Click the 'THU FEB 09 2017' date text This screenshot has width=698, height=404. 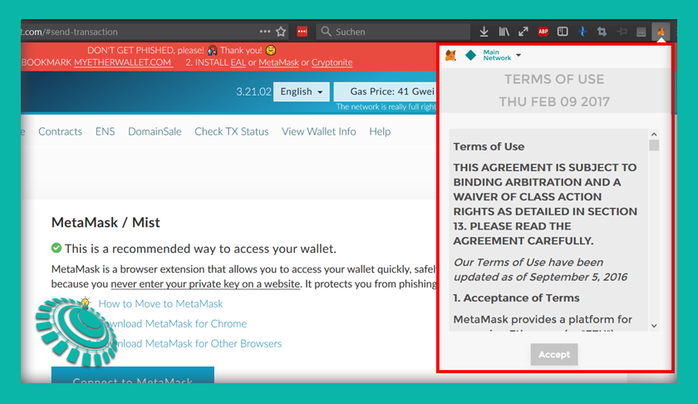coord(554,101)
